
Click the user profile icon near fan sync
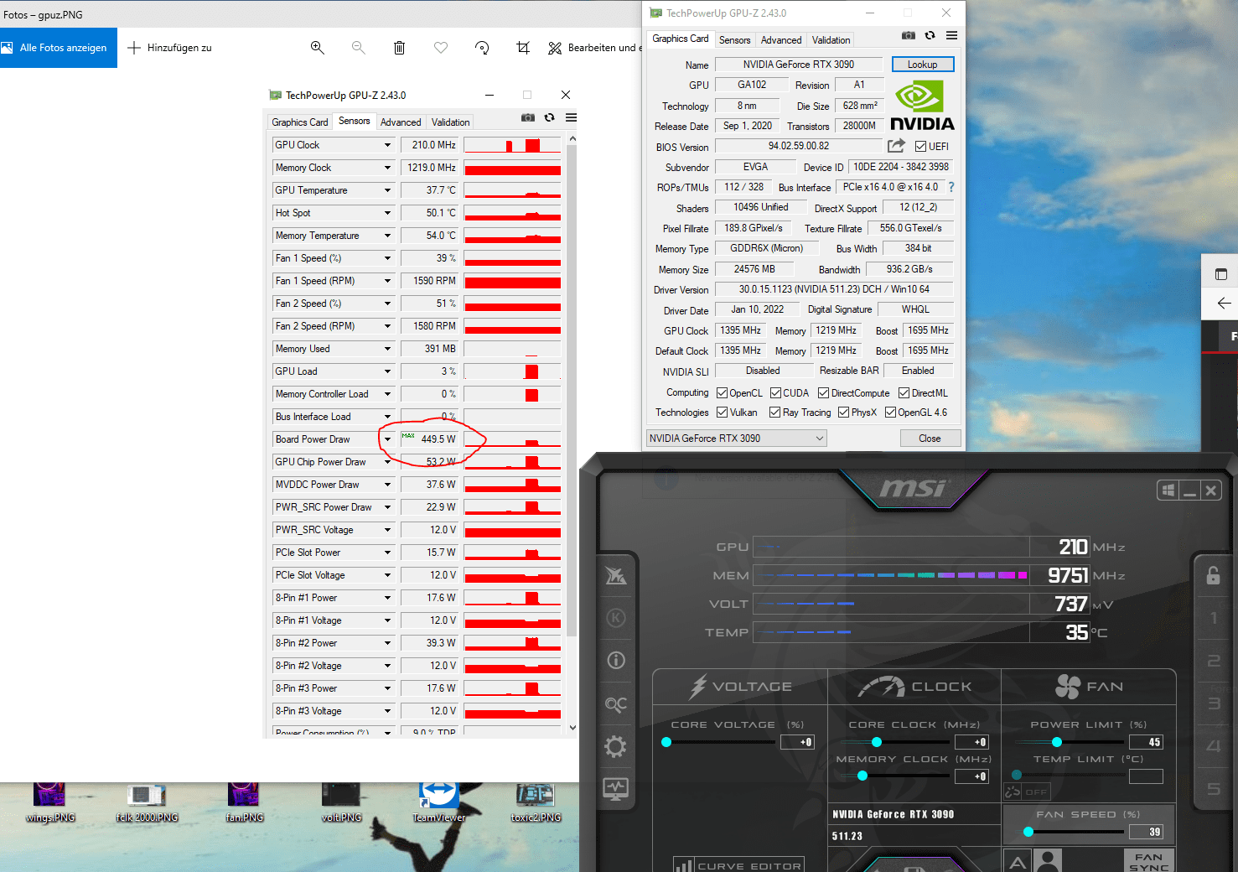point(1047,861)
